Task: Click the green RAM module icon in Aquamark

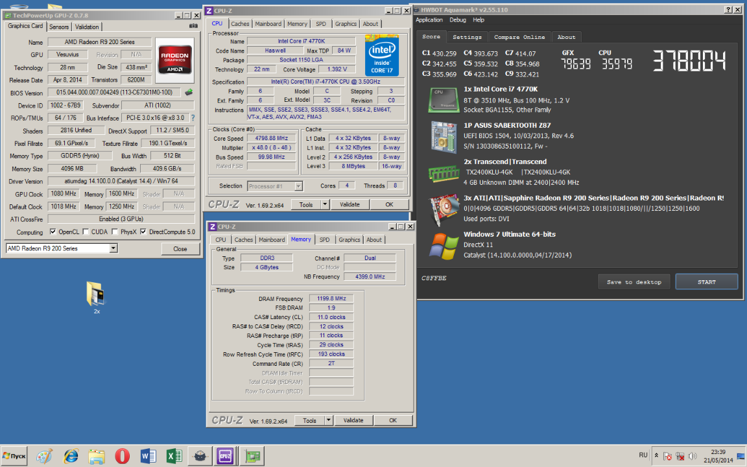Action: pyautogui.click(x=443, y=173)
